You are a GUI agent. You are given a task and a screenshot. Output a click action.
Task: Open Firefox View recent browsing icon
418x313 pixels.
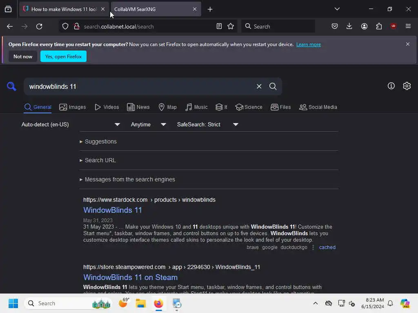[x=8, y=9]
